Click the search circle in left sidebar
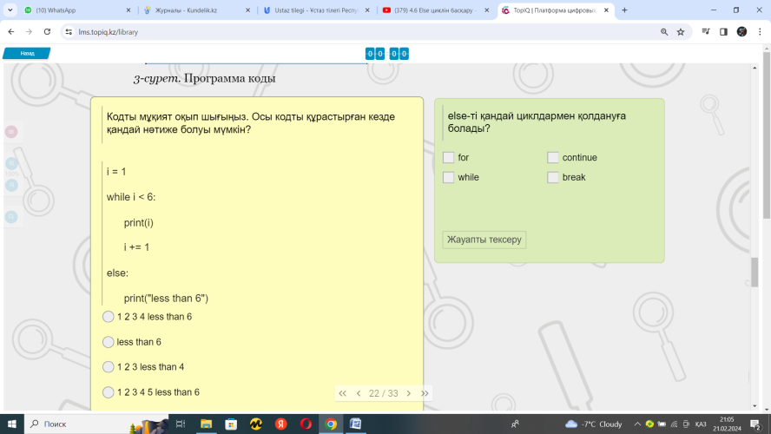The width and height of the screenshot is (771, 434). pyautogui.click(x=11, y=217)
